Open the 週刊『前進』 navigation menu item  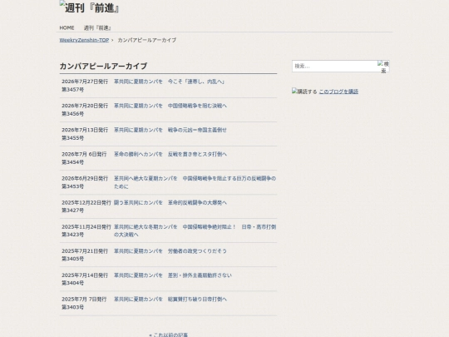tap(97, 27)
